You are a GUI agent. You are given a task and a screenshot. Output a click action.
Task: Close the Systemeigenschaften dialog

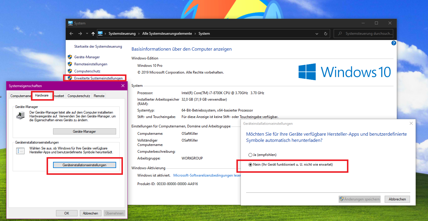(123, 86)
